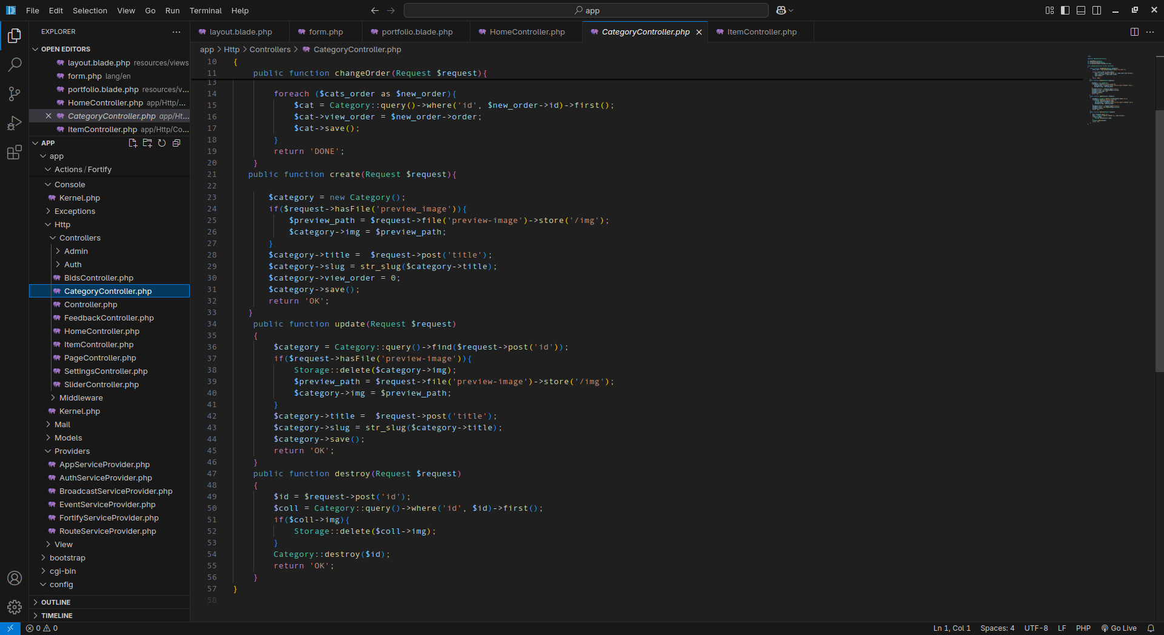Refresh the explorer file tree

(162, 143)
